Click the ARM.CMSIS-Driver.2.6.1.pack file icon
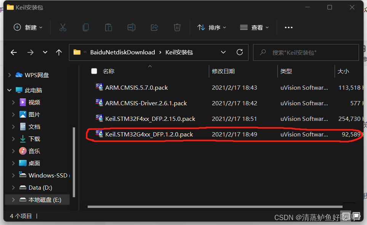This screenshot has width=367, height=225. (99, 103)
